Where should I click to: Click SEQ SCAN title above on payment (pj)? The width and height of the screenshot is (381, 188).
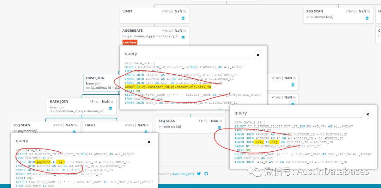tap(22, 125)
